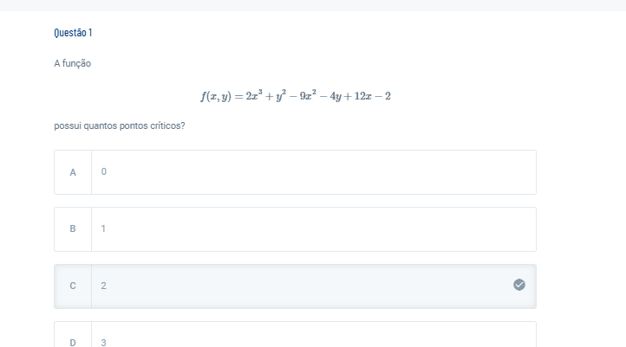The image size is (626, 347).
Task: Click the letter C option box
Action: pos(73,286)
